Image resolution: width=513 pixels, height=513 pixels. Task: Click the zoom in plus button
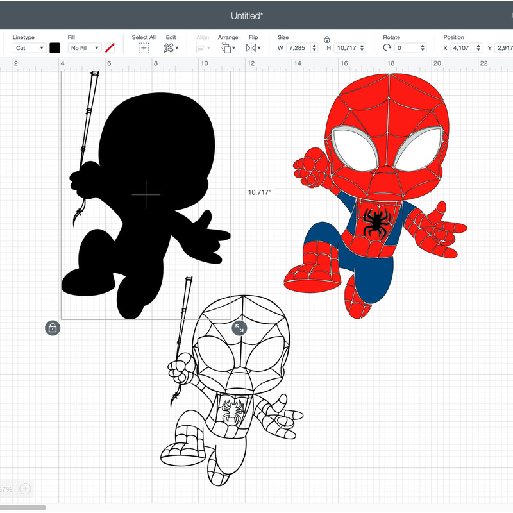[x=25, y=489]
